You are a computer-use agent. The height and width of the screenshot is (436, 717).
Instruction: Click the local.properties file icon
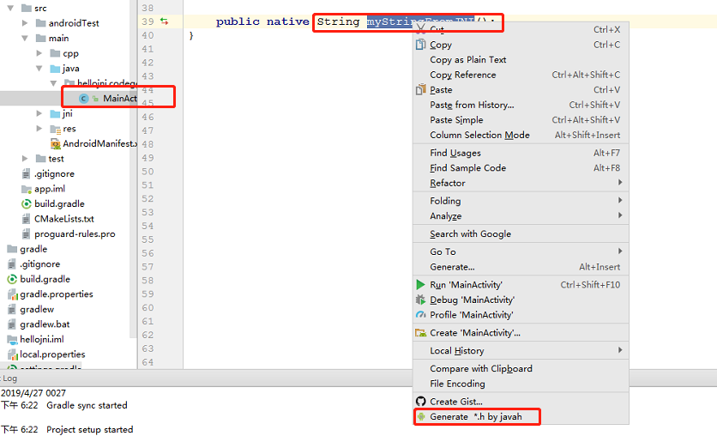coord(13,354)
